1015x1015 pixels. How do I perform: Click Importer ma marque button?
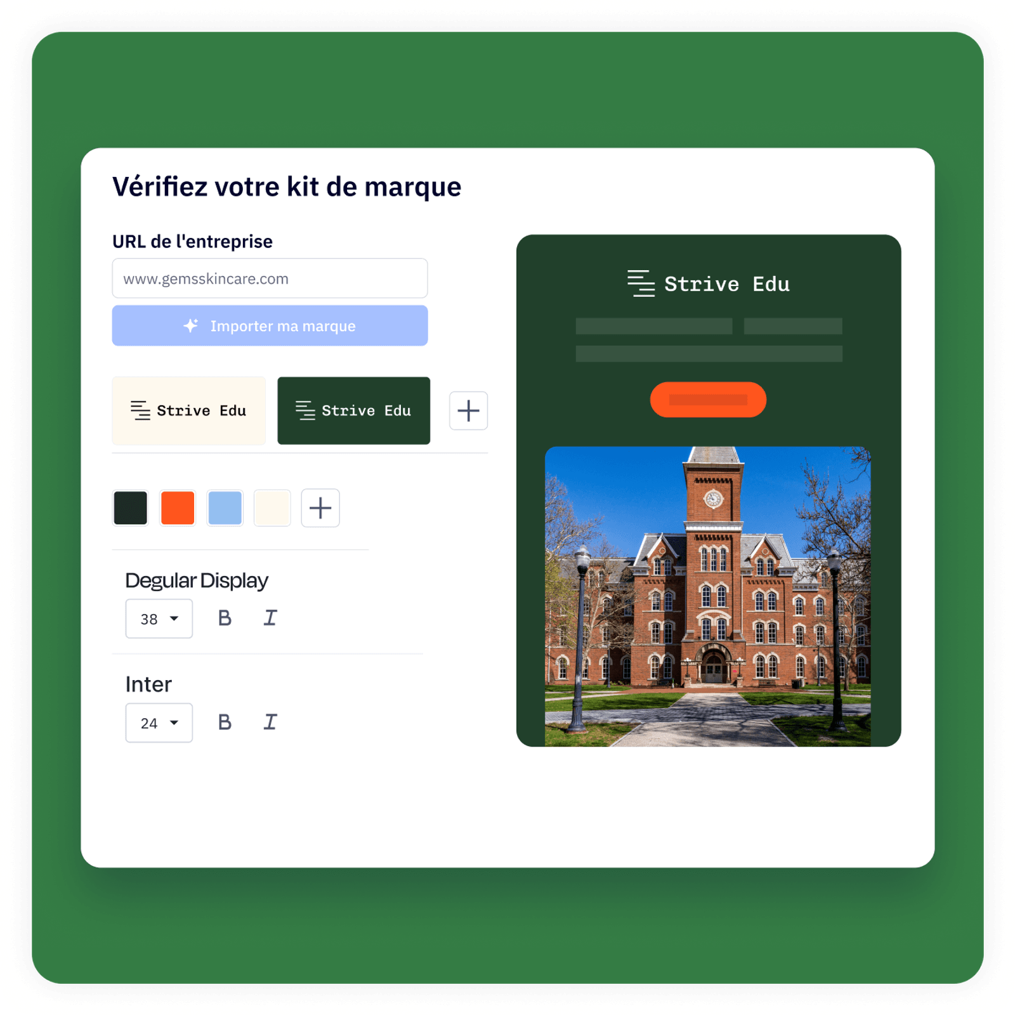click(x=270, y=325)
